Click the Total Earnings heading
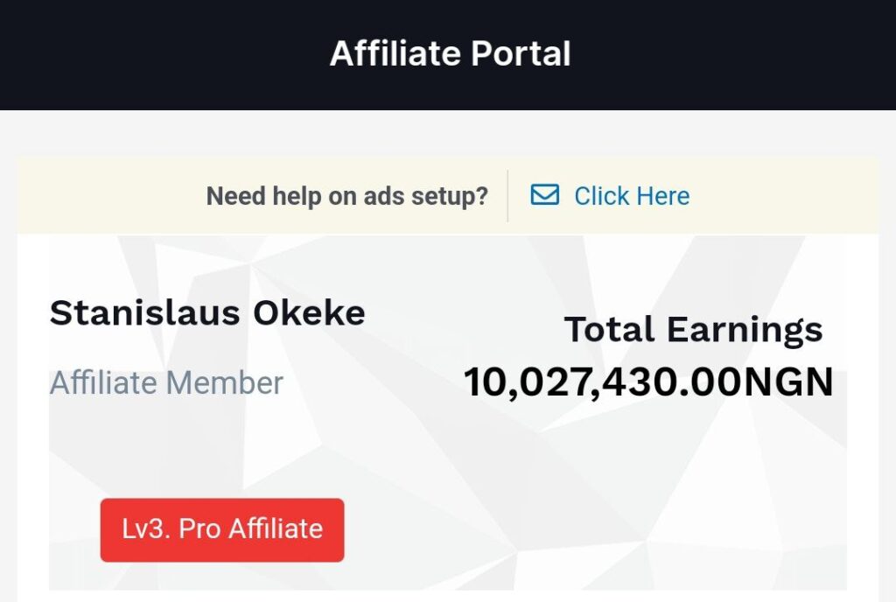The image size is (896, 602). [693, 330]
